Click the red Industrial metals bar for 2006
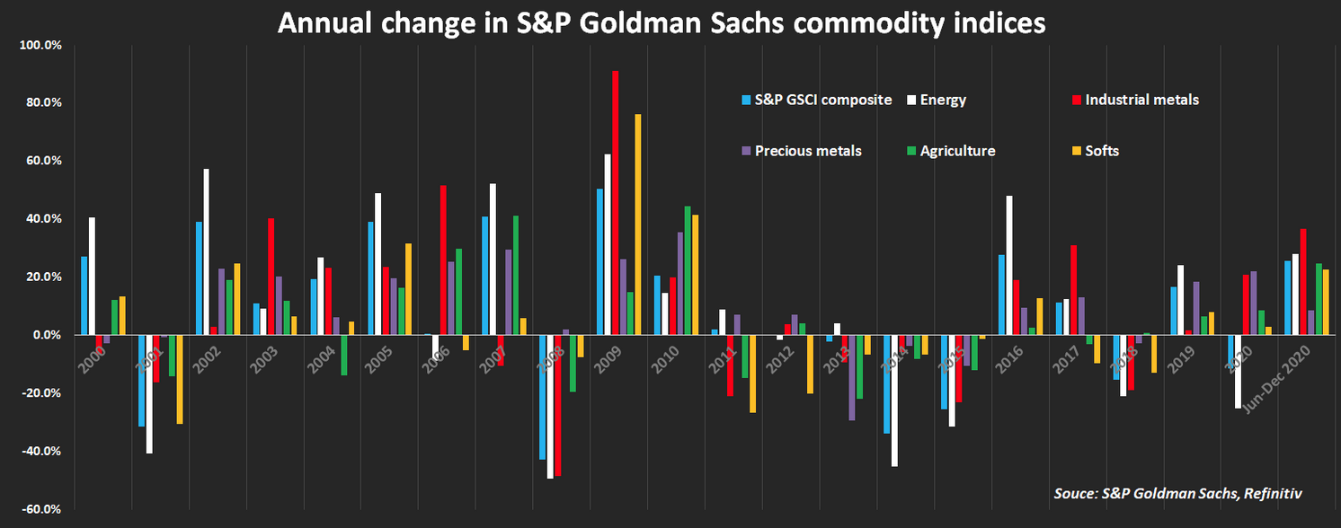The image size is (1341, 528). (x=443, y=260)
